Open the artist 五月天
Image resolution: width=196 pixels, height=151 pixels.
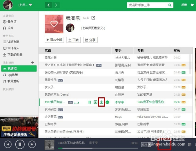[x=120, y=73]
